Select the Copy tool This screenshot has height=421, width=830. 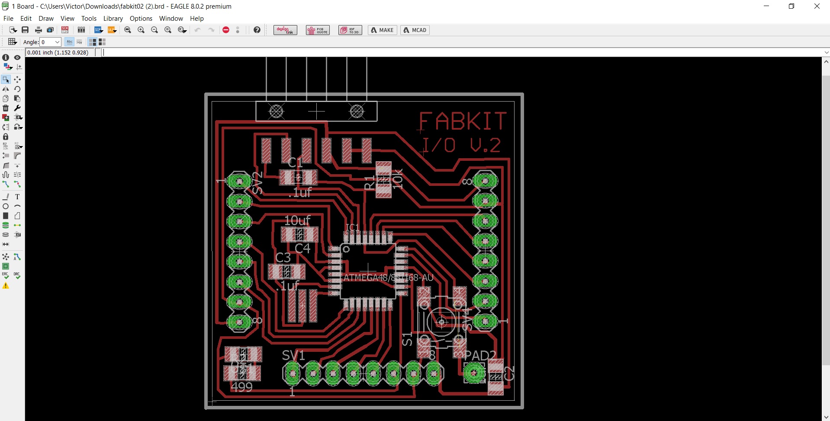[x=6, y=99]
